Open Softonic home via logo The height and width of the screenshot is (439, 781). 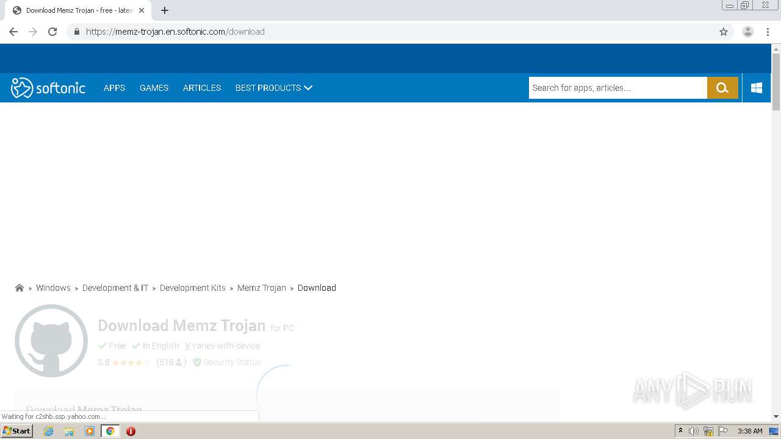click(x=48, y=88)
